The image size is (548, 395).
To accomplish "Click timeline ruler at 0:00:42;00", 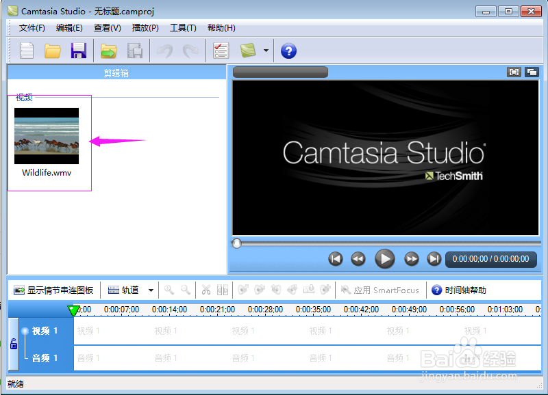I will point(361,310).
